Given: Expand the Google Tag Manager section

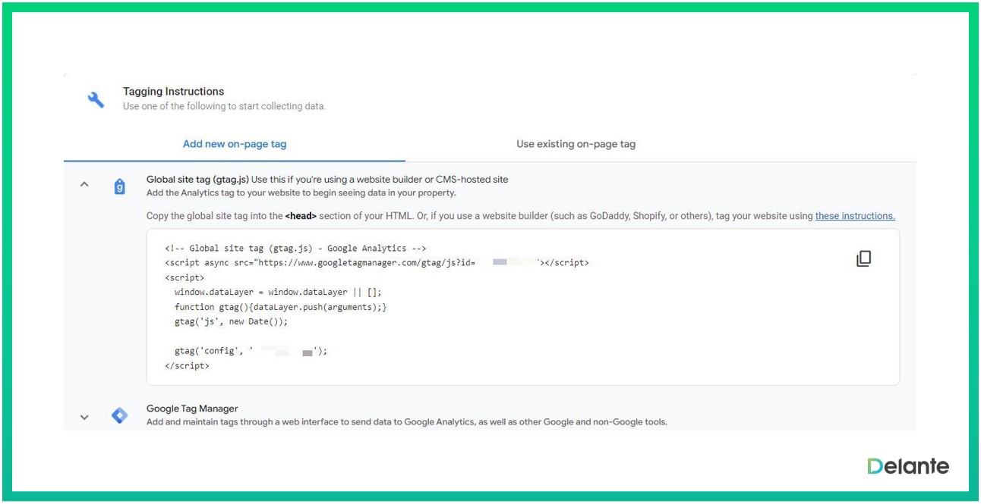Looking at the screenshot, I should [84, 417].
